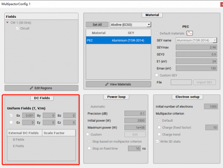Viewport: 223px width, 168px height.
Task: Select the Charge trend criterion
Action: tap(159, 134)
